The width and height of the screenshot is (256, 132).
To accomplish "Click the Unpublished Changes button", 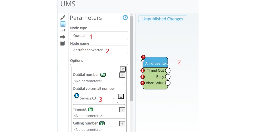I will click(163, 19).
